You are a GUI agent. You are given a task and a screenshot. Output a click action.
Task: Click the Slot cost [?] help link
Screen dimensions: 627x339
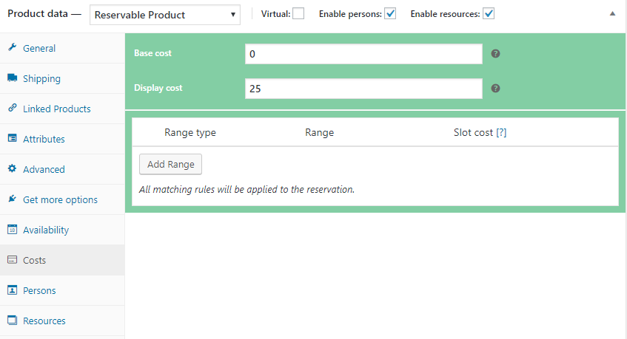[501, 133]
